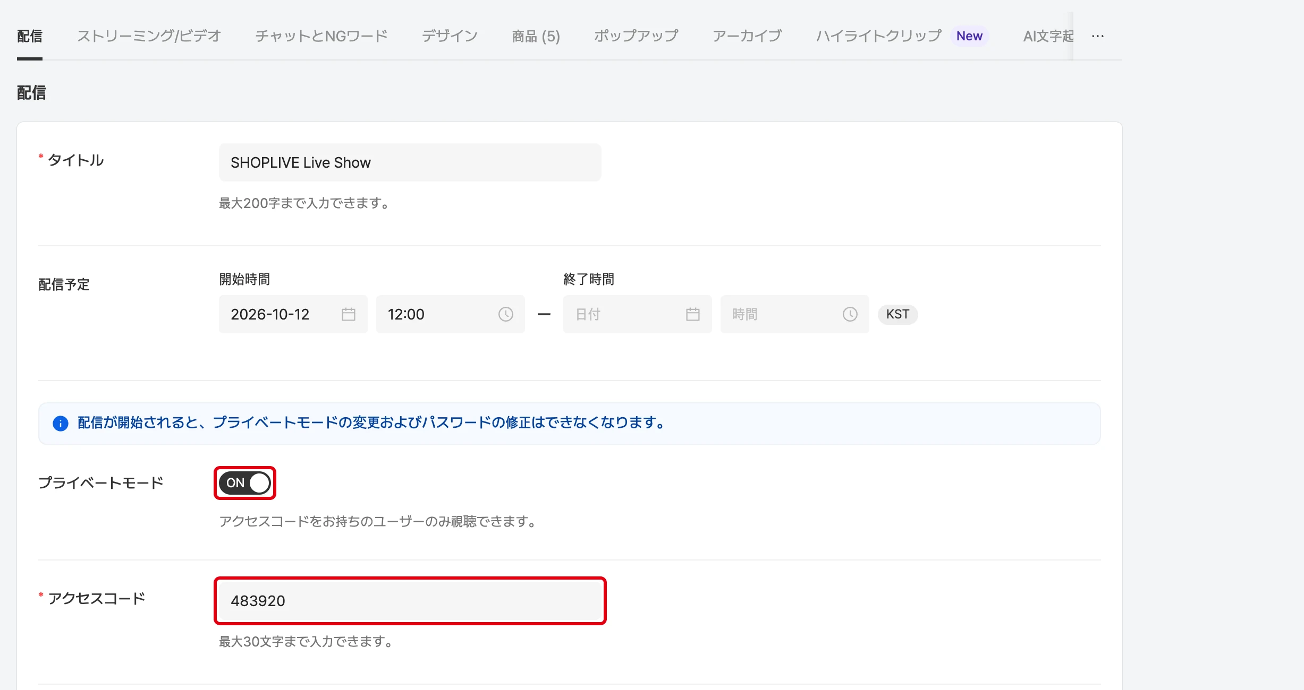Screen dimensions: 1304x690
Task: Open the start date calendar icon
Action: (x=349, y=314)
